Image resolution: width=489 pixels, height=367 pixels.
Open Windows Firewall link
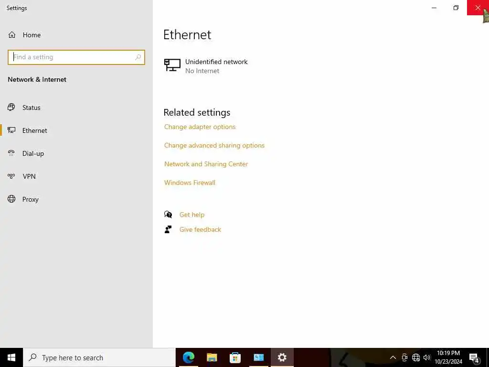[190, 183]
